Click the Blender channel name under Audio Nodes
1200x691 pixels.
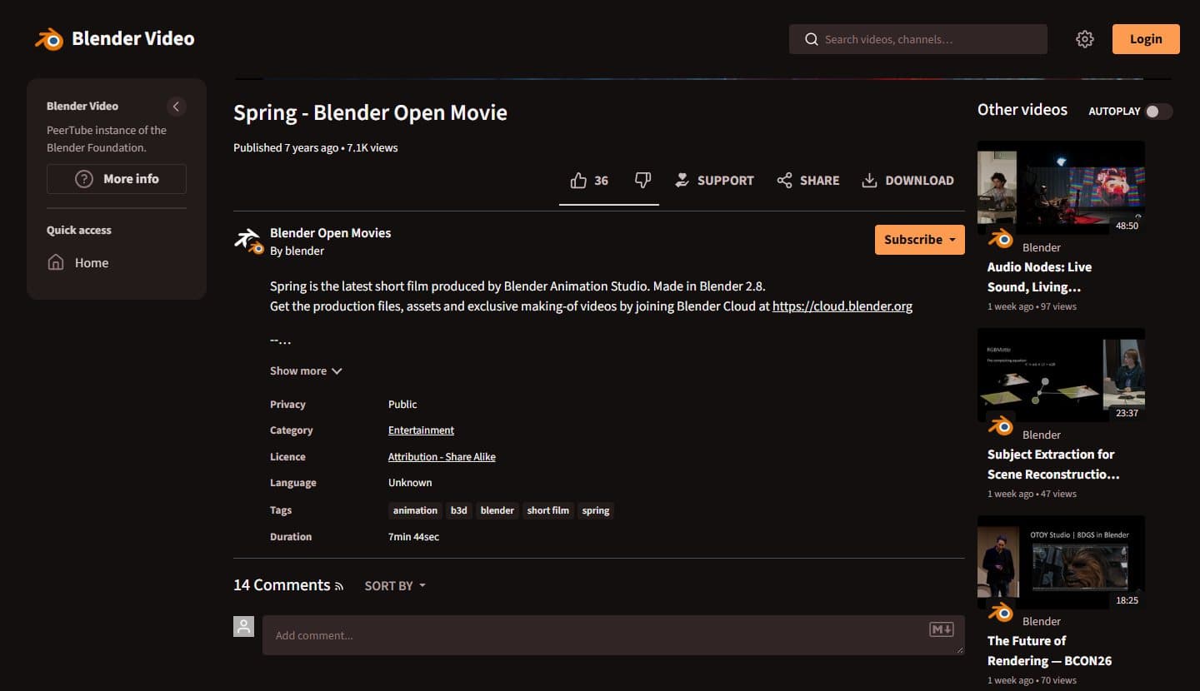[1042, 247]
